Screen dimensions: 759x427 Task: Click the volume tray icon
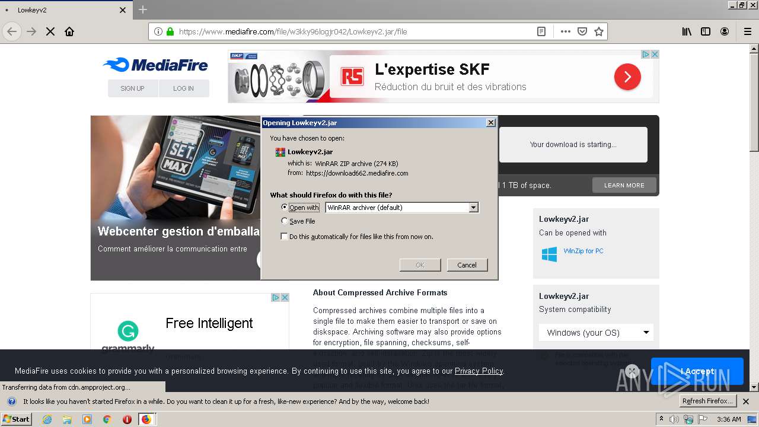pyautogui.click(x=674, y=419)
